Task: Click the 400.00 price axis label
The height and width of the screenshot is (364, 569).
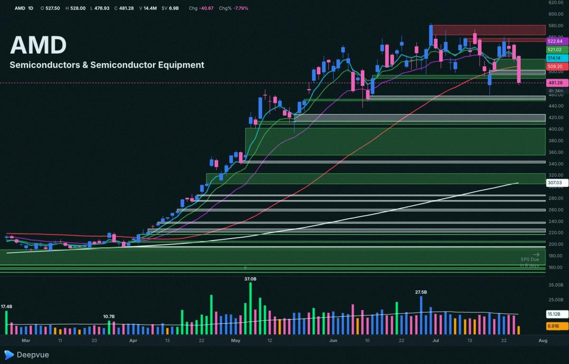Action: (x=556, y=129)
